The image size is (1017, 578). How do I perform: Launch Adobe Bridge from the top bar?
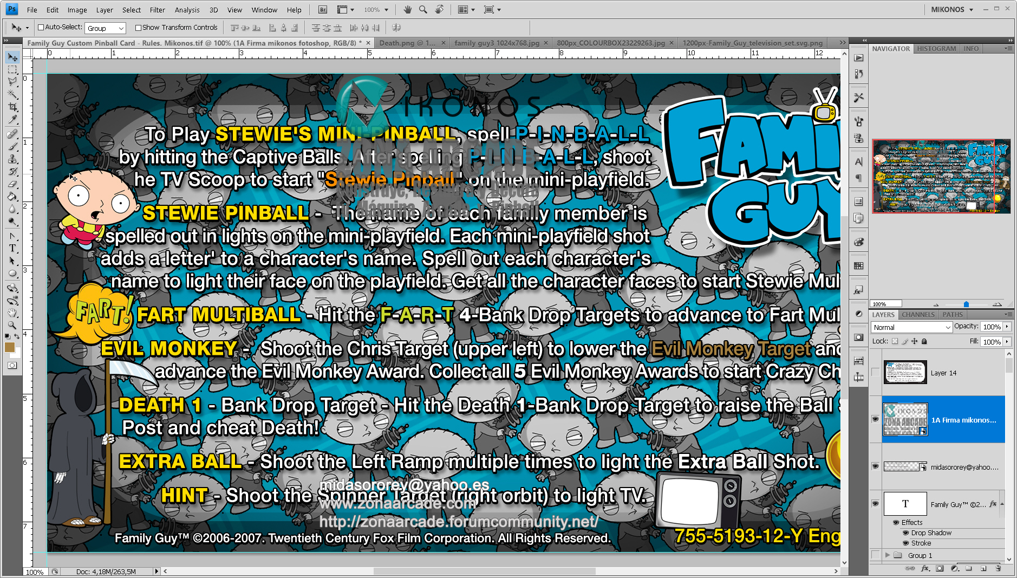pyautogui.click(x=323, y=10)
